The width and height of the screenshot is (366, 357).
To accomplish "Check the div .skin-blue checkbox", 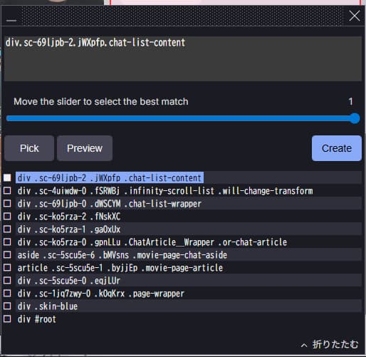I will pos(7,306).
